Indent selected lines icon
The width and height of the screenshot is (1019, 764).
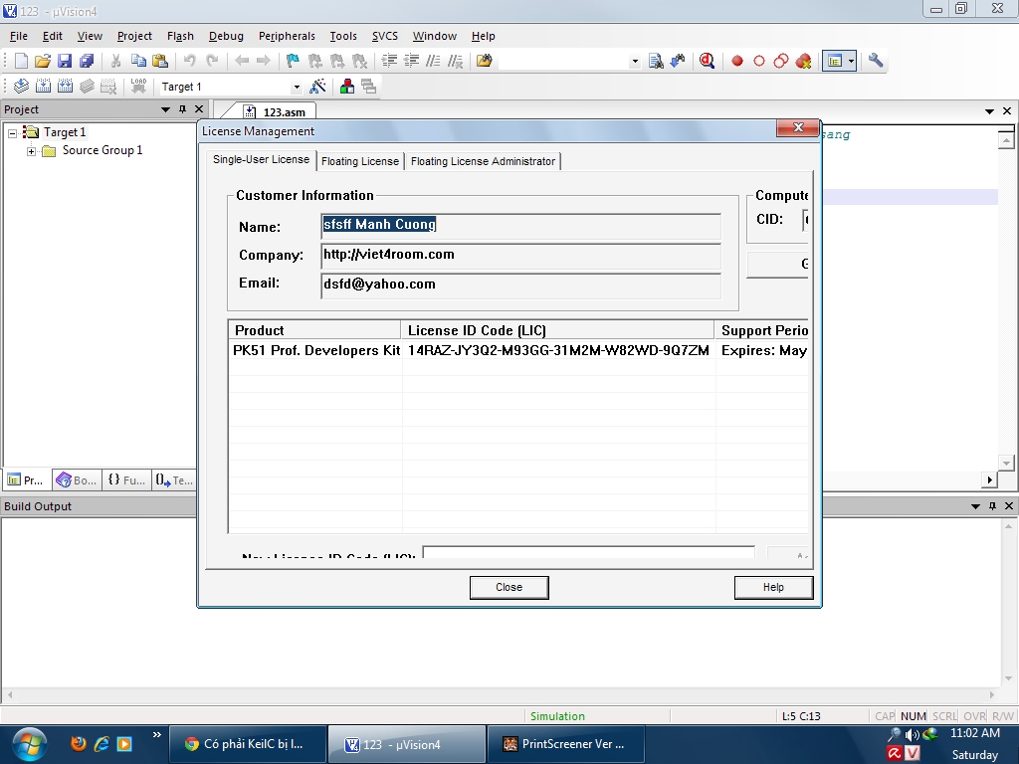click(389, 61)
